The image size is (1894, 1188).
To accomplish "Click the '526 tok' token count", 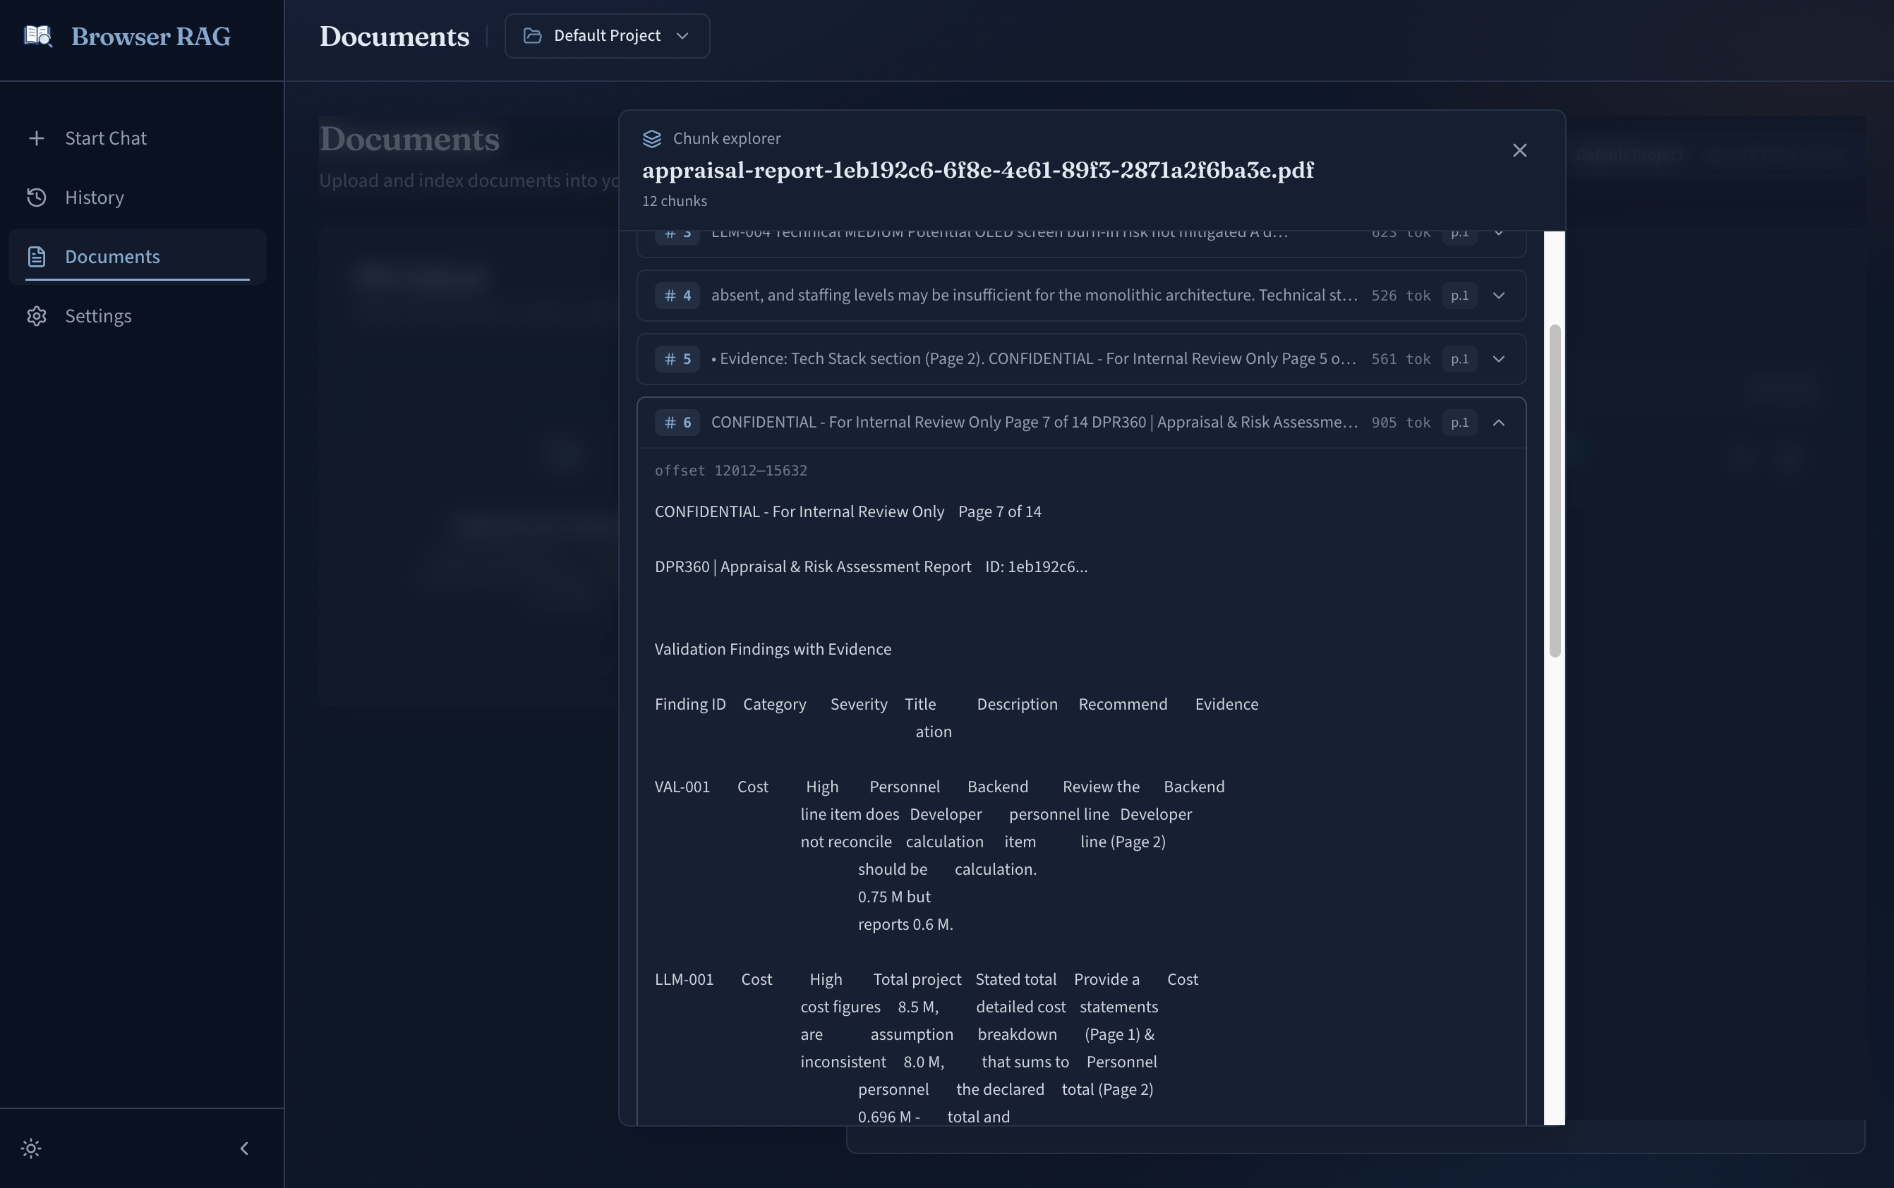I will tap(1401, 296).
